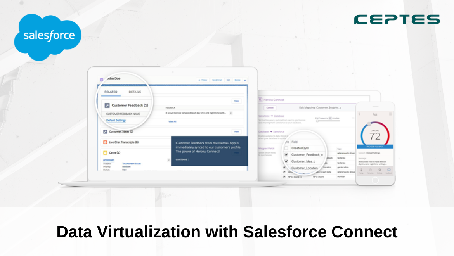Image resolution: width=454 pixels, height=256 pixels.
Task: Tap the back arrow in phone app
Action: [x=359, y=114]
